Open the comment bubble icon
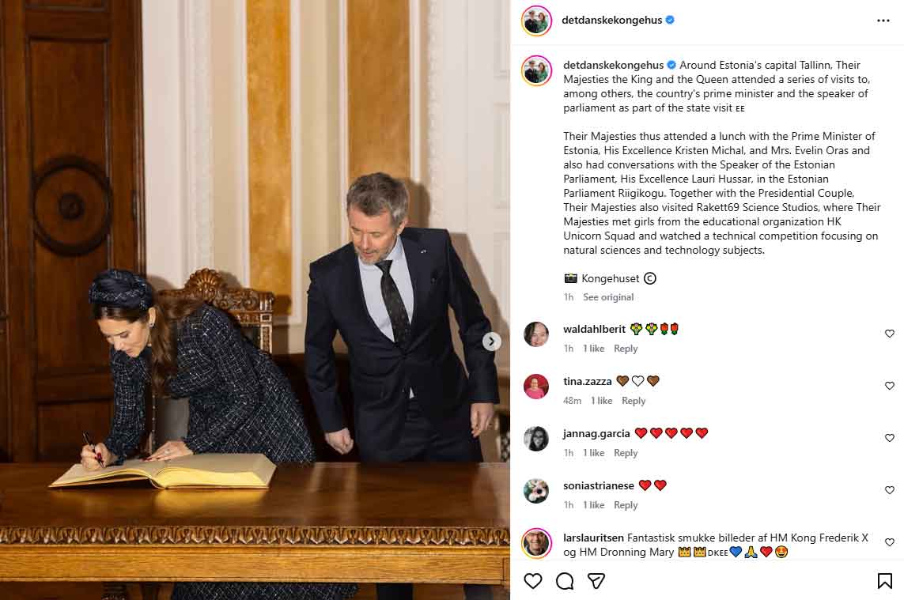904x600 pixels. click(x=565, y=581)
